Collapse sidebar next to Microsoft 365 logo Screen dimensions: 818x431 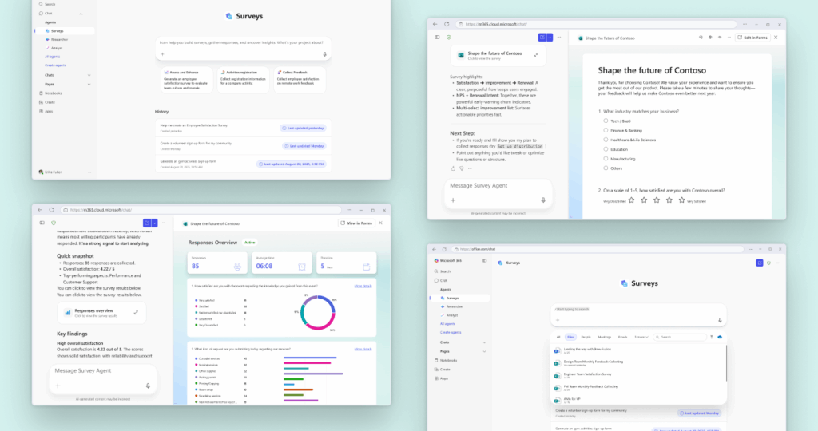485,260
